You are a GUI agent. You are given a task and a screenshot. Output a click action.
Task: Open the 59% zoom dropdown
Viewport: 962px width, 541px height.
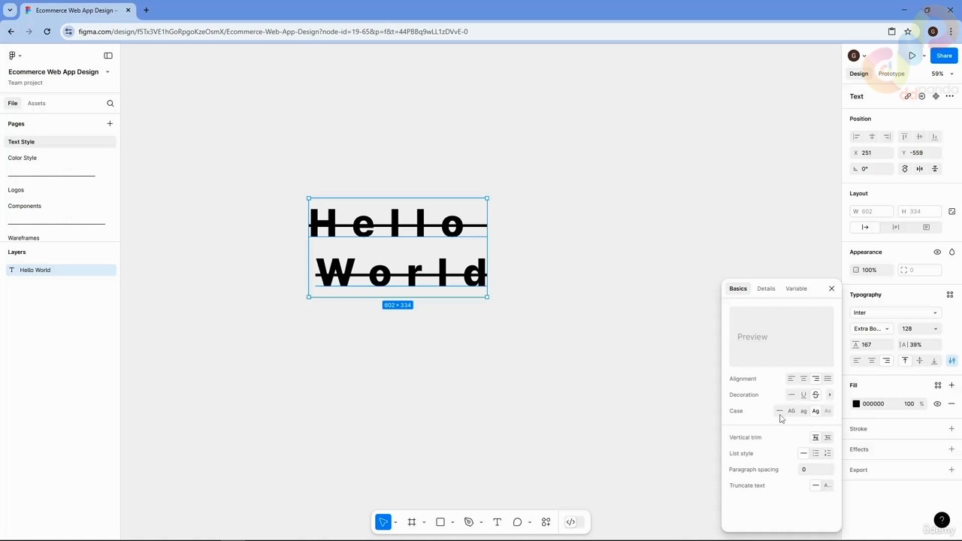[942, 74]
